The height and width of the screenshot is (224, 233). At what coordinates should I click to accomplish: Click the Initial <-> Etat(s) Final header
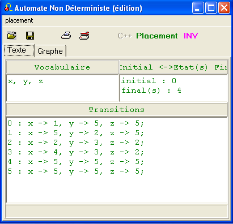click(173, 67)
